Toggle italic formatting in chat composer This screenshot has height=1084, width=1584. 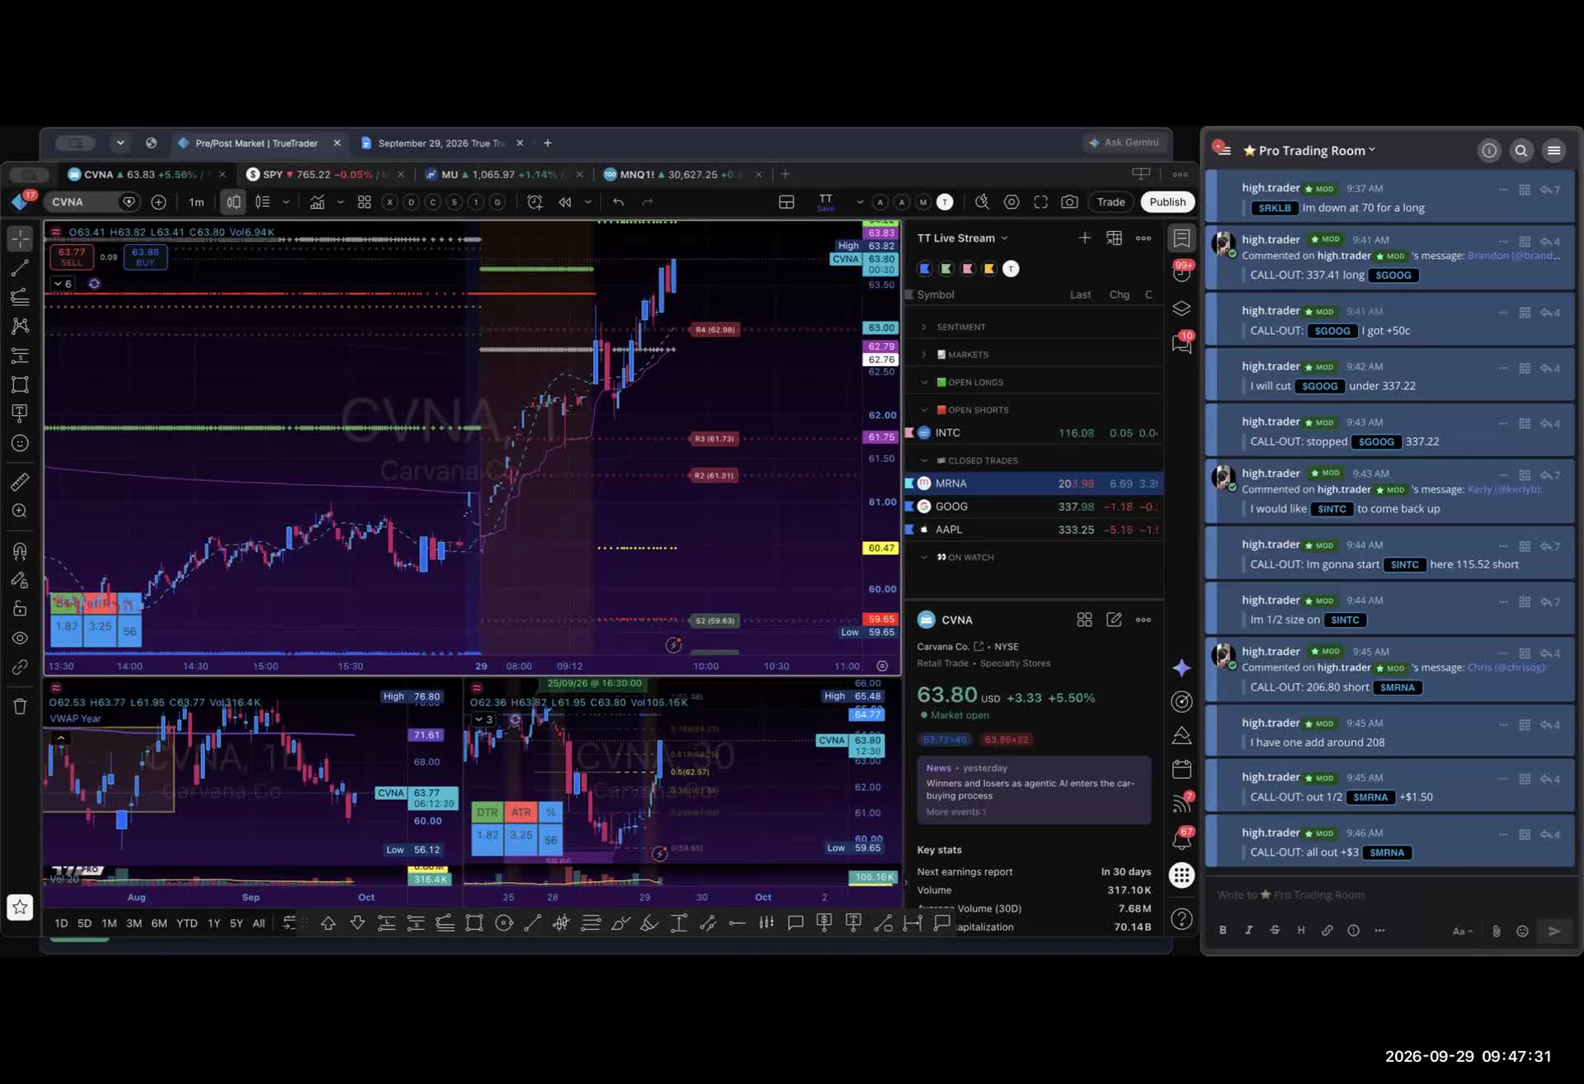[1248, 931]
